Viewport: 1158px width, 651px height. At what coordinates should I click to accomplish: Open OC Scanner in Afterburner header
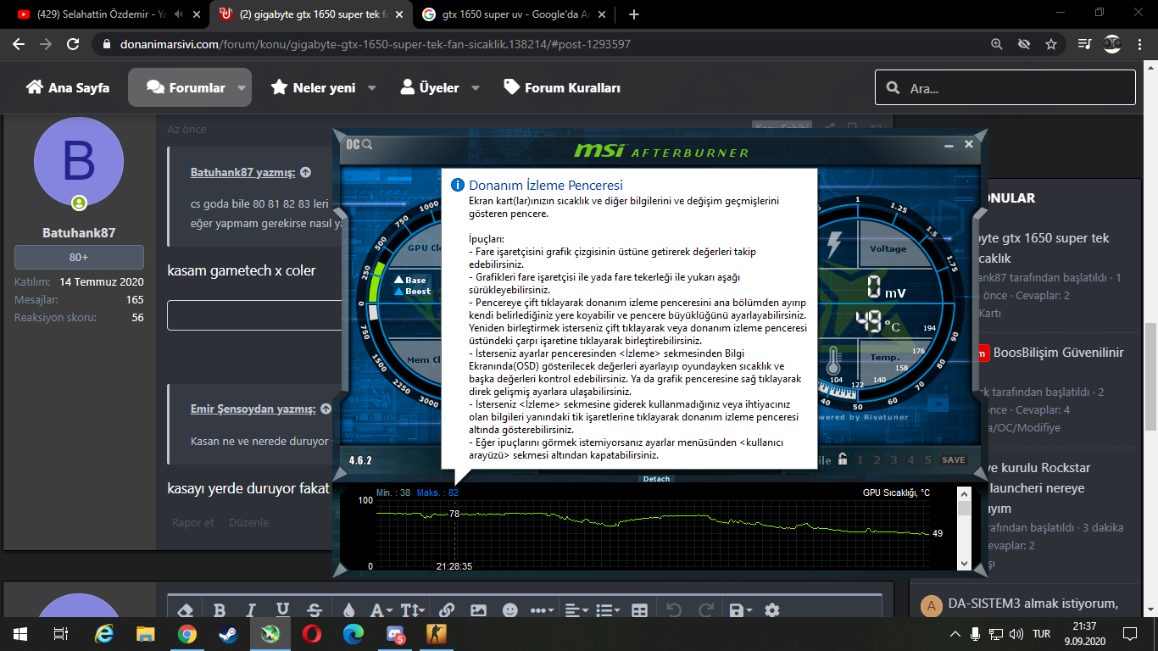359,144
